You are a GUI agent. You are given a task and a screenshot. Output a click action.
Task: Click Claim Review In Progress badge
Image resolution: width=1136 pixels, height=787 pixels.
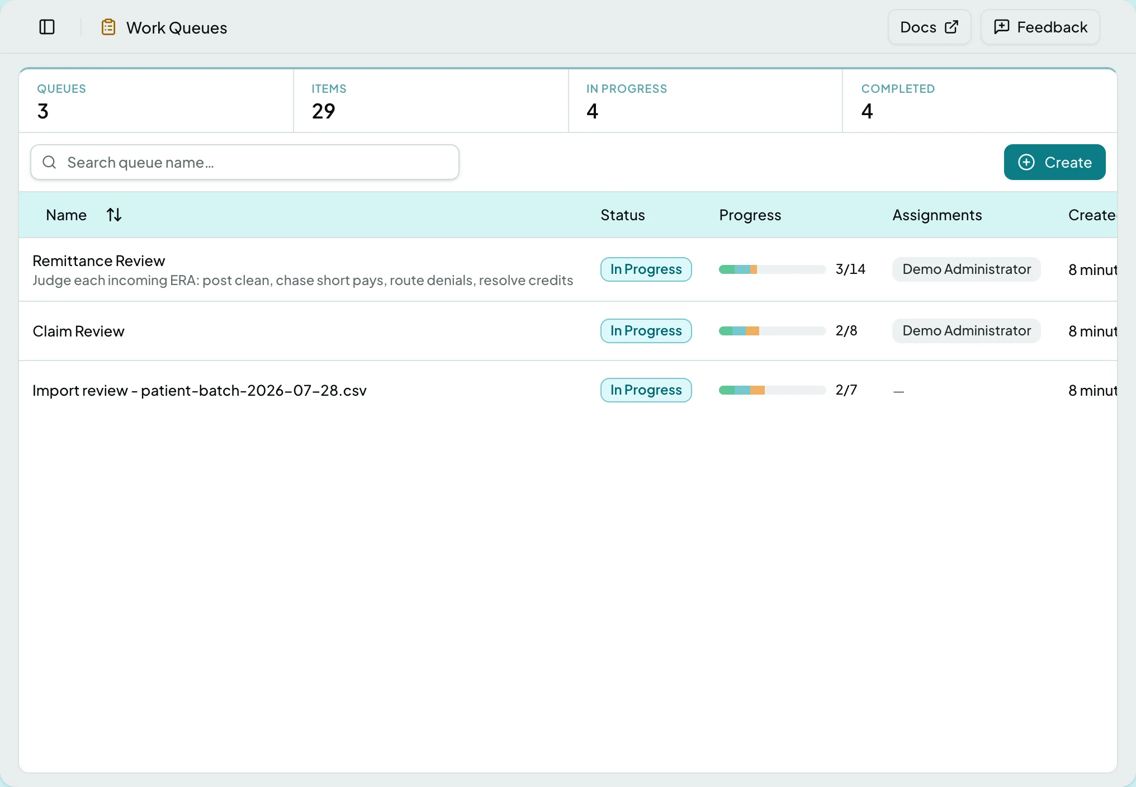(646, 331)
